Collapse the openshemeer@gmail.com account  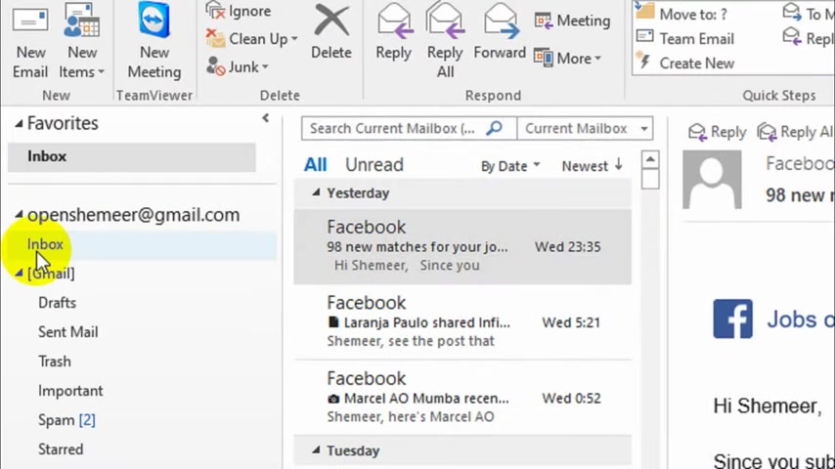(x=19, y=215)
